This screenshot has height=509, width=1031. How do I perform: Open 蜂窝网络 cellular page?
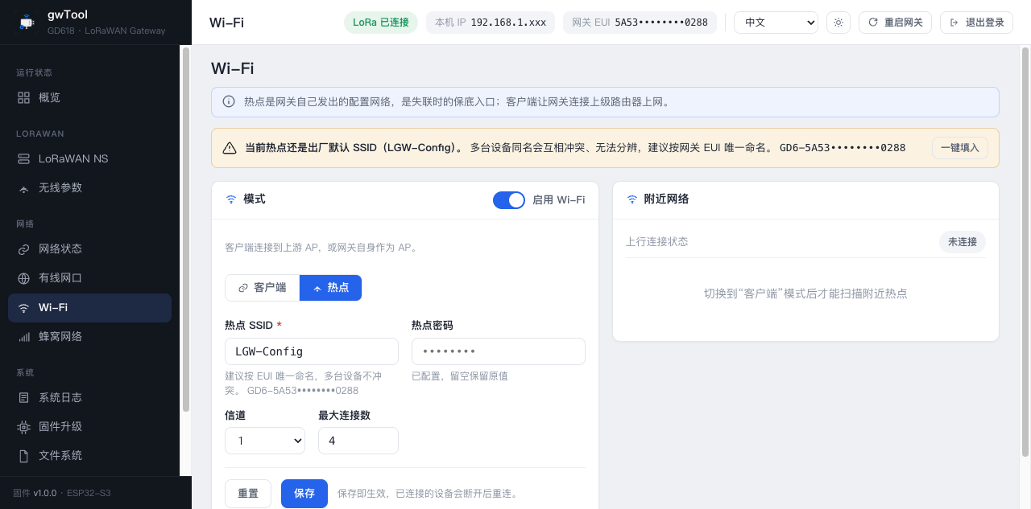(89, 336)
